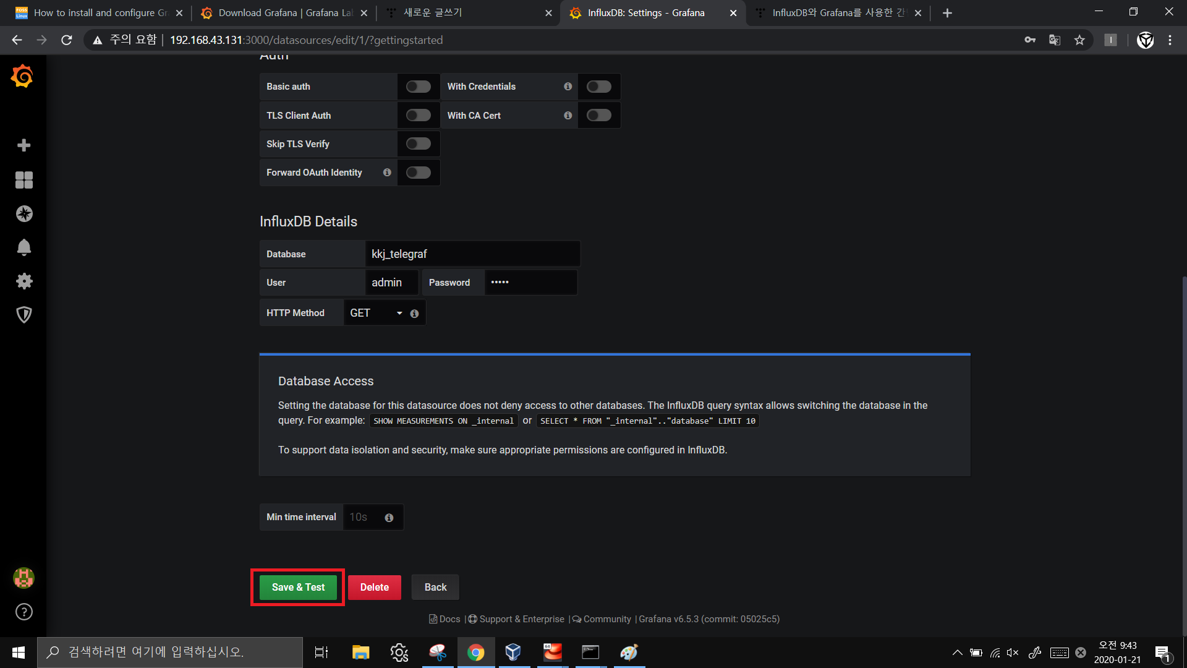The image size is (1187, 668).
Task: Open command terminal icon in taskbar
Action: point(590,653)
